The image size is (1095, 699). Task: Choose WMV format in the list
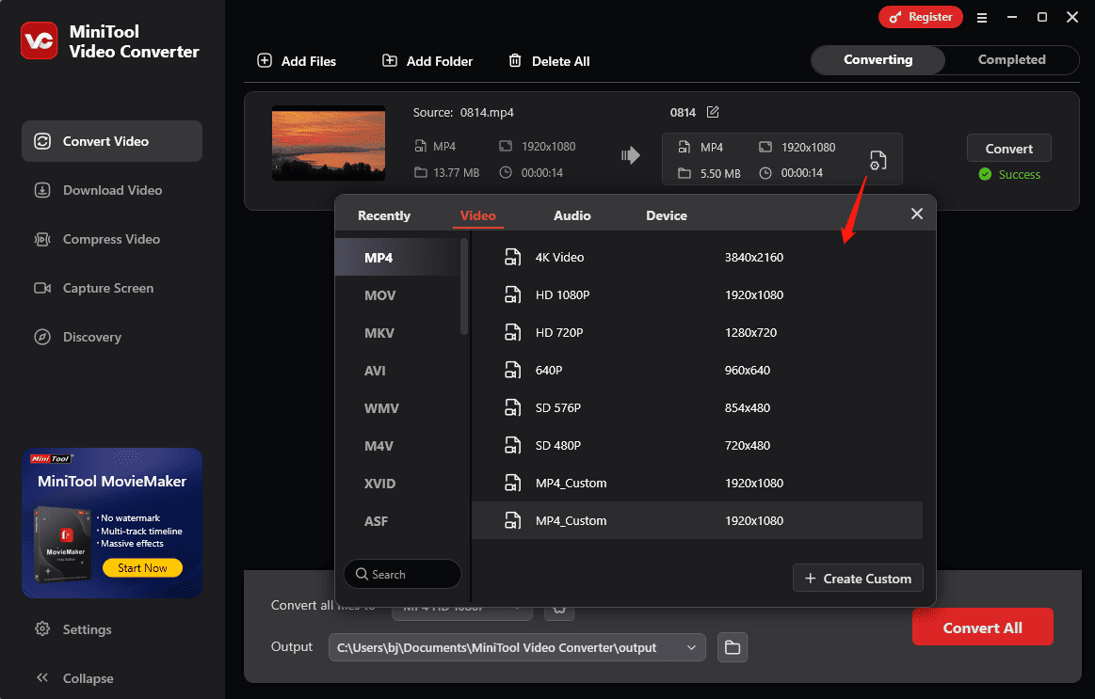(x=397, y=408)
